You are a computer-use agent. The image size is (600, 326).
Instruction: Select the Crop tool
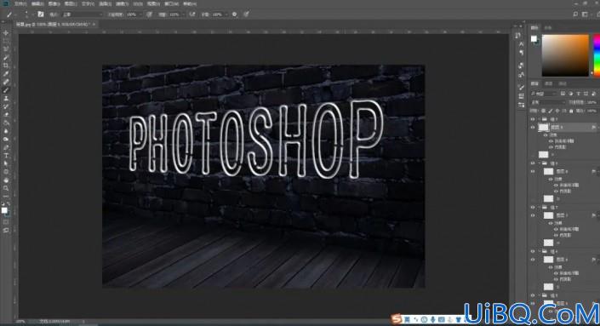6,66
